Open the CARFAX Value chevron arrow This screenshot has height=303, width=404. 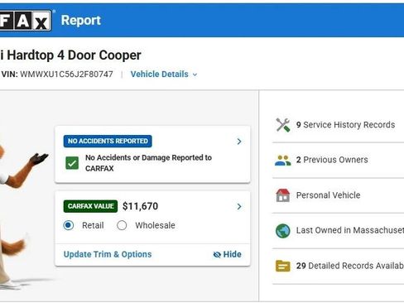click(x=239, y=207)
